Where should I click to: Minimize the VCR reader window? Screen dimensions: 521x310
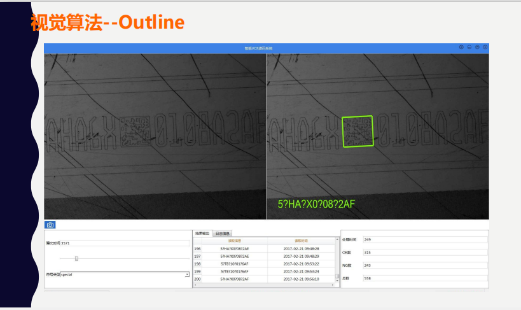tap(469, 47)
